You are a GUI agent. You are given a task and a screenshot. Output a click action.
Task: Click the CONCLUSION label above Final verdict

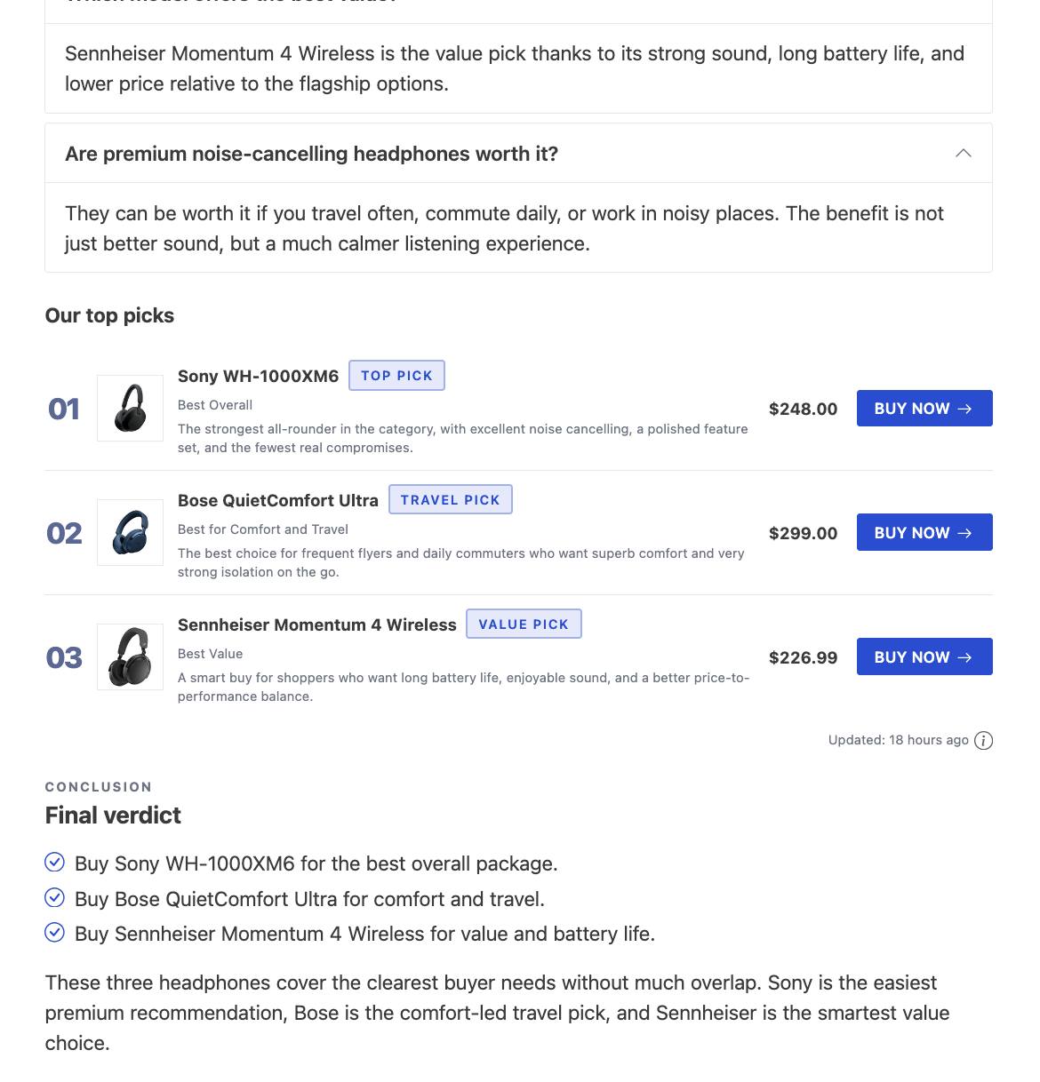click(x=98, y=786)
